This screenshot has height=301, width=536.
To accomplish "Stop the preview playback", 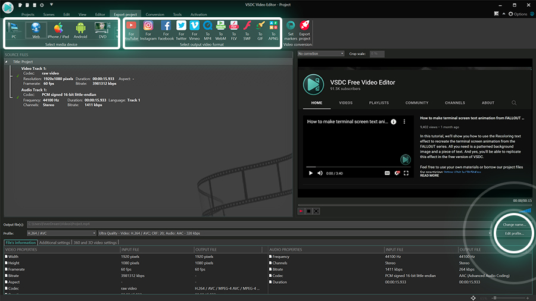I will [x=308, y=211].
